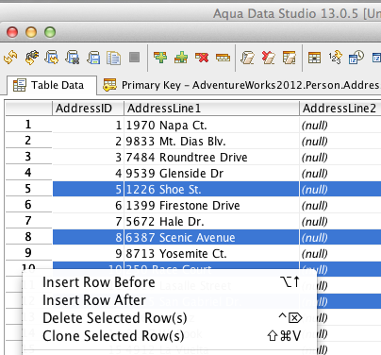
Task: Select row header number 3
Action: coord(28,157)
